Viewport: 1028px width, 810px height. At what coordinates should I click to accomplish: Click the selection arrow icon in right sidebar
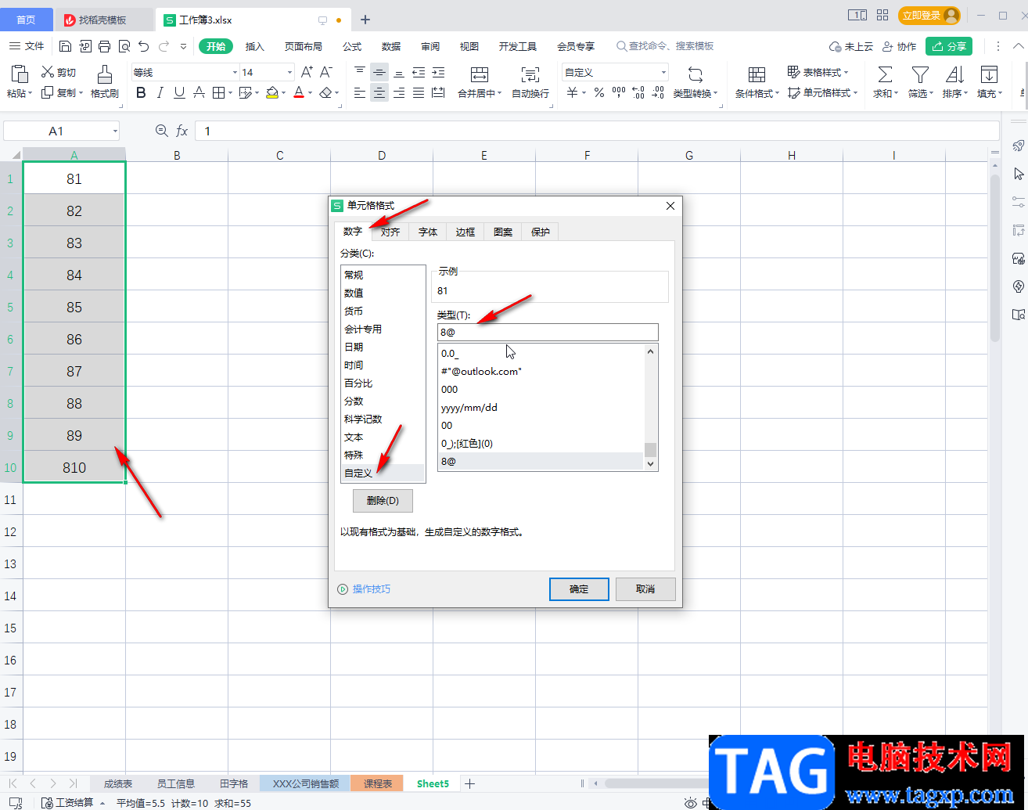tap(1018, 174)
